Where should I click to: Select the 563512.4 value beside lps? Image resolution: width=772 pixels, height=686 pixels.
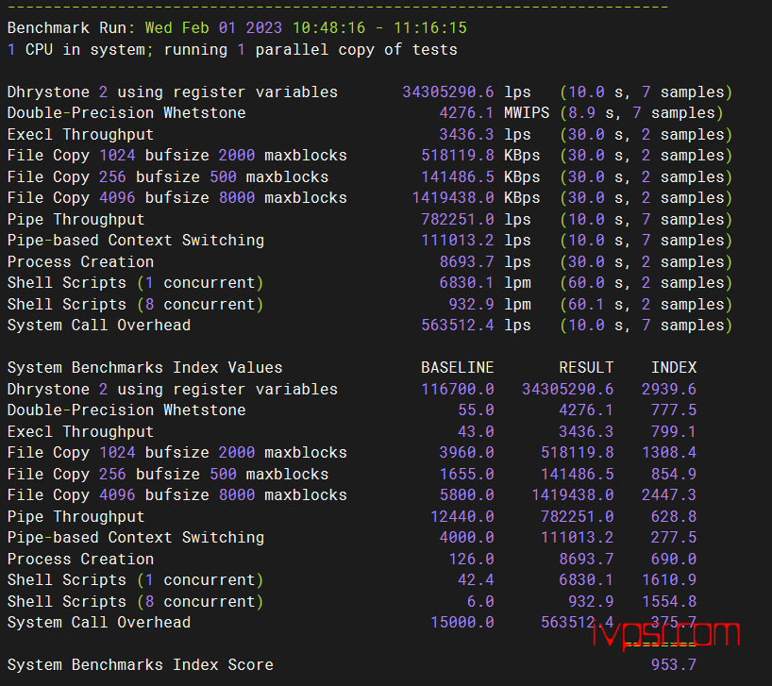(x=458, y=325)
